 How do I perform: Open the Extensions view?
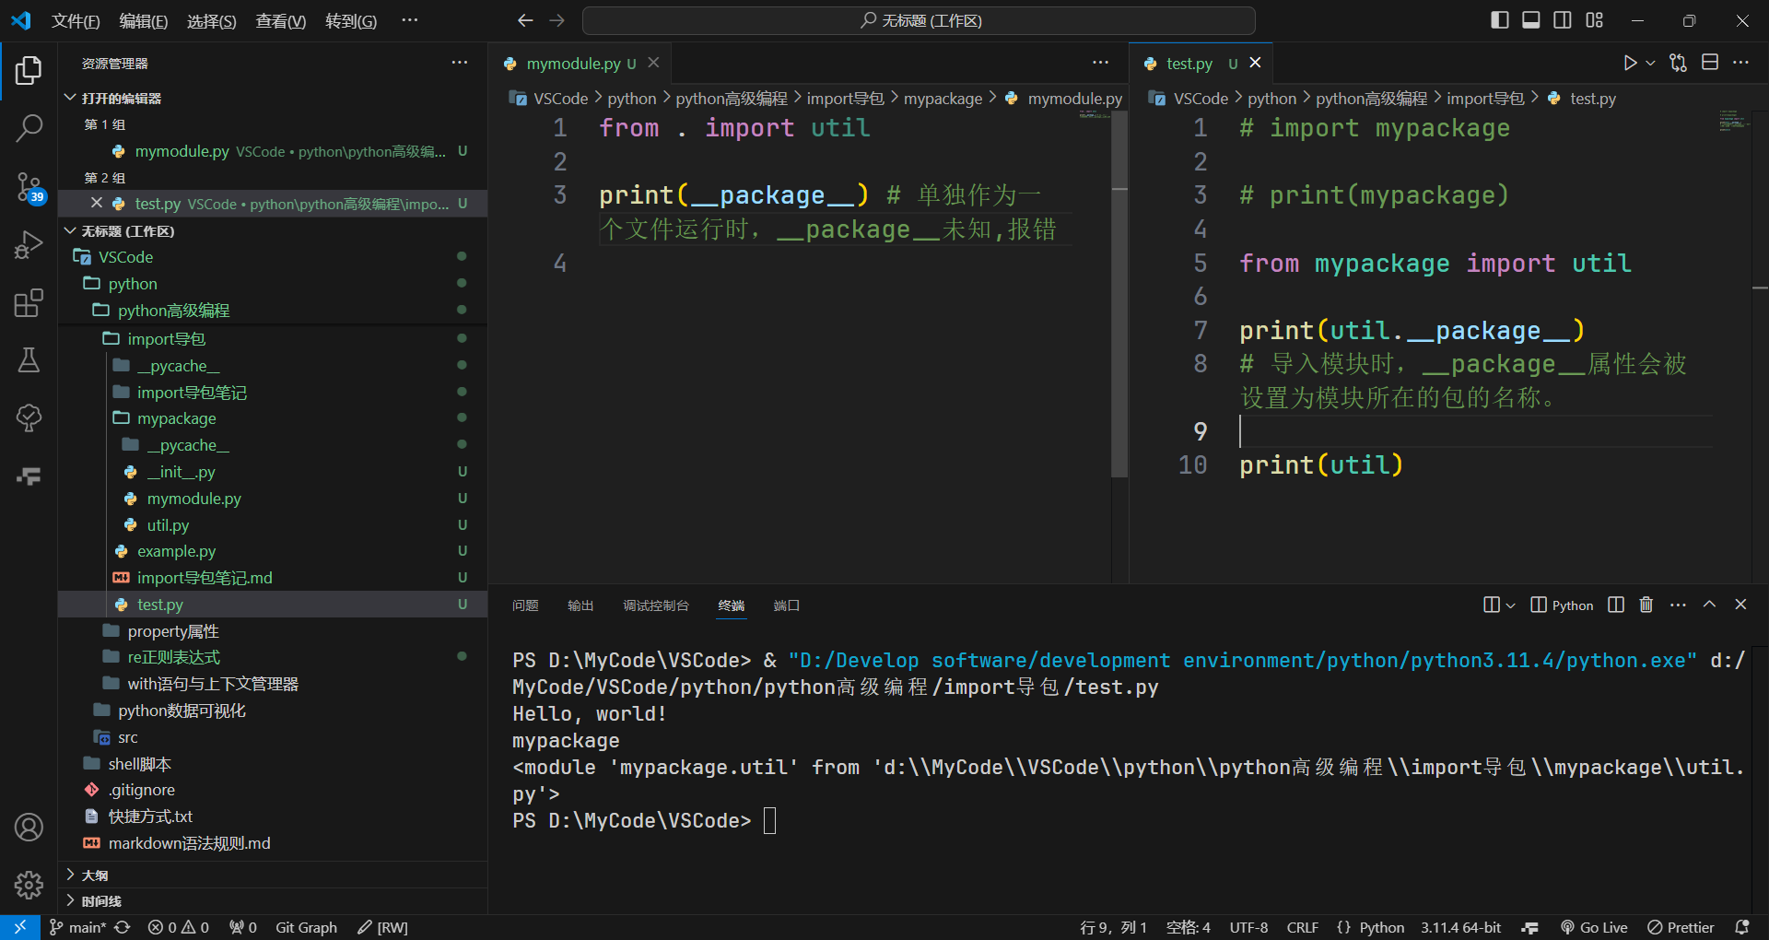tap(29, 303)
